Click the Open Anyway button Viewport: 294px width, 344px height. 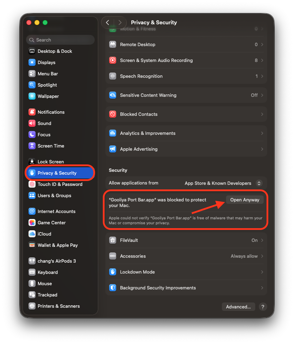click(245, 200)
